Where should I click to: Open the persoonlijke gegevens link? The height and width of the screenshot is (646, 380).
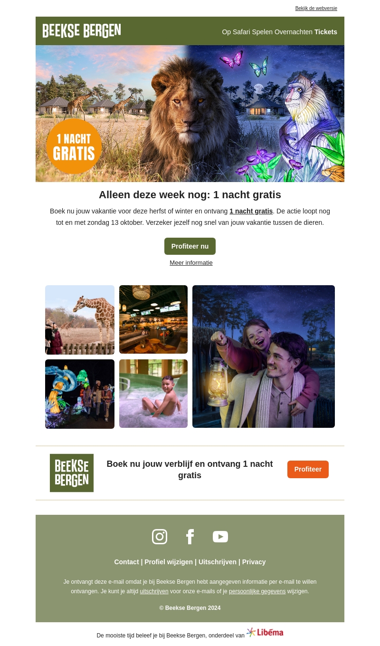tap(257, 591)
